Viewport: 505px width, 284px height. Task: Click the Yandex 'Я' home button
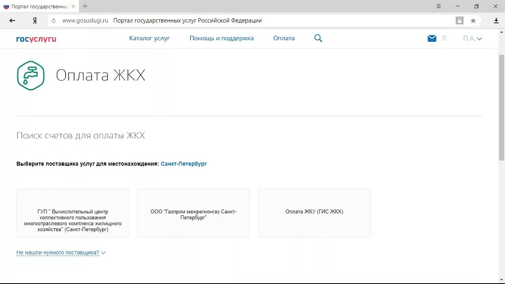coord(35,21)
